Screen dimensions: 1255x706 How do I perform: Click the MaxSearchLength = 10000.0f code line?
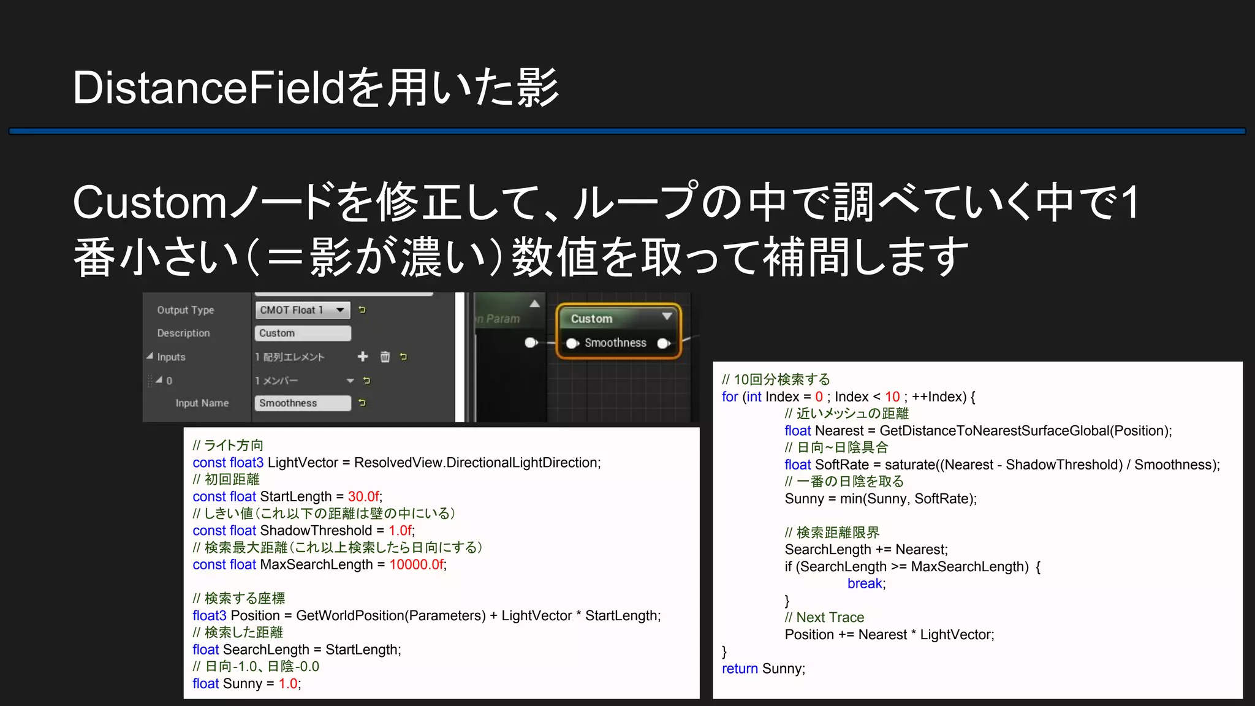click(320, 564)
